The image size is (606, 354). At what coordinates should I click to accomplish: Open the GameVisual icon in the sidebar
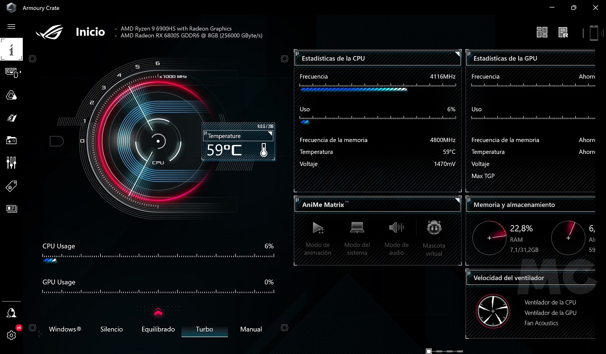tap(11, 118)
